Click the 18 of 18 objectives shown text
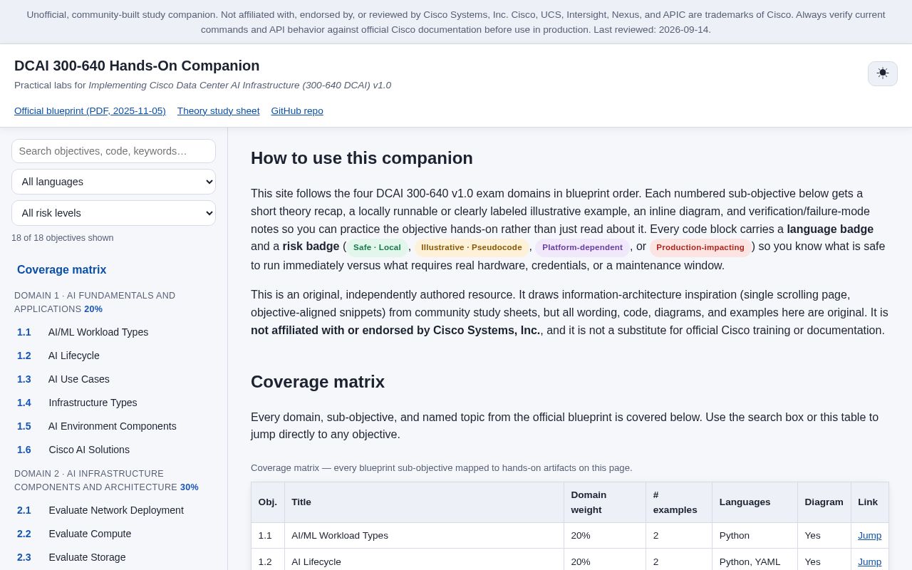Image resolution: width=912 pixels, height=570 pixels. point(63,238)
